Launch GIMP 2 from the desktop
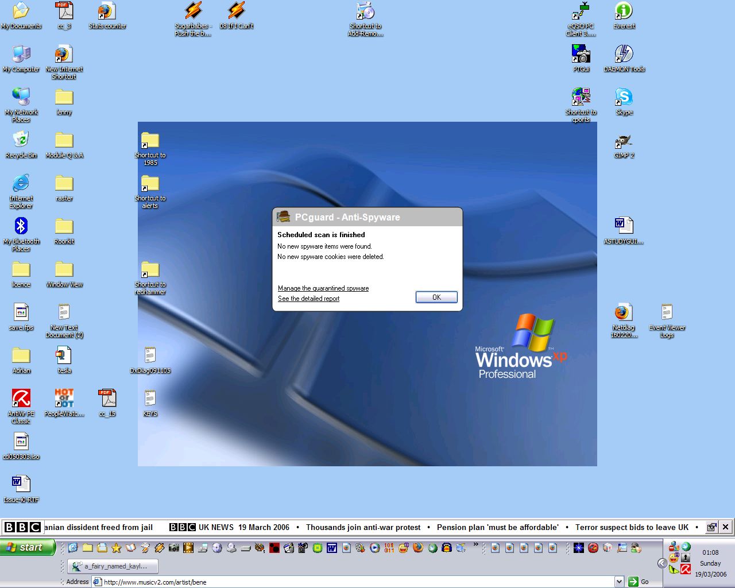 point(624,145)
